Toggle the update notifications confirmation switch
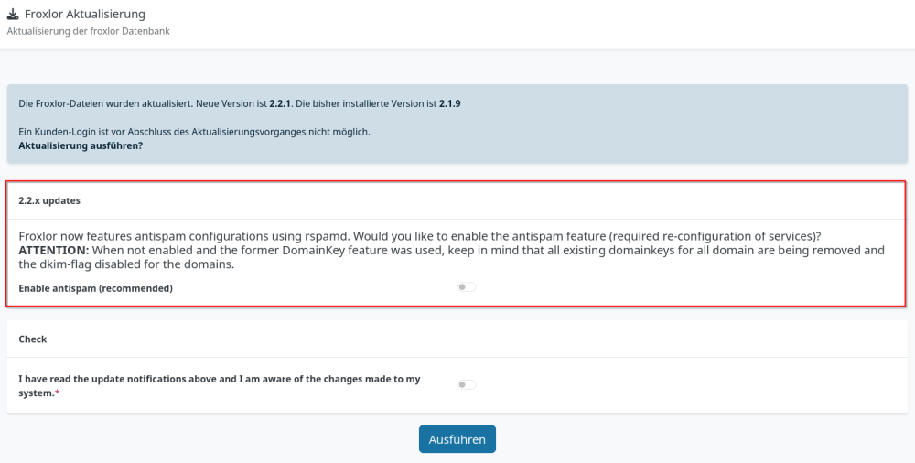 (467, 384)
